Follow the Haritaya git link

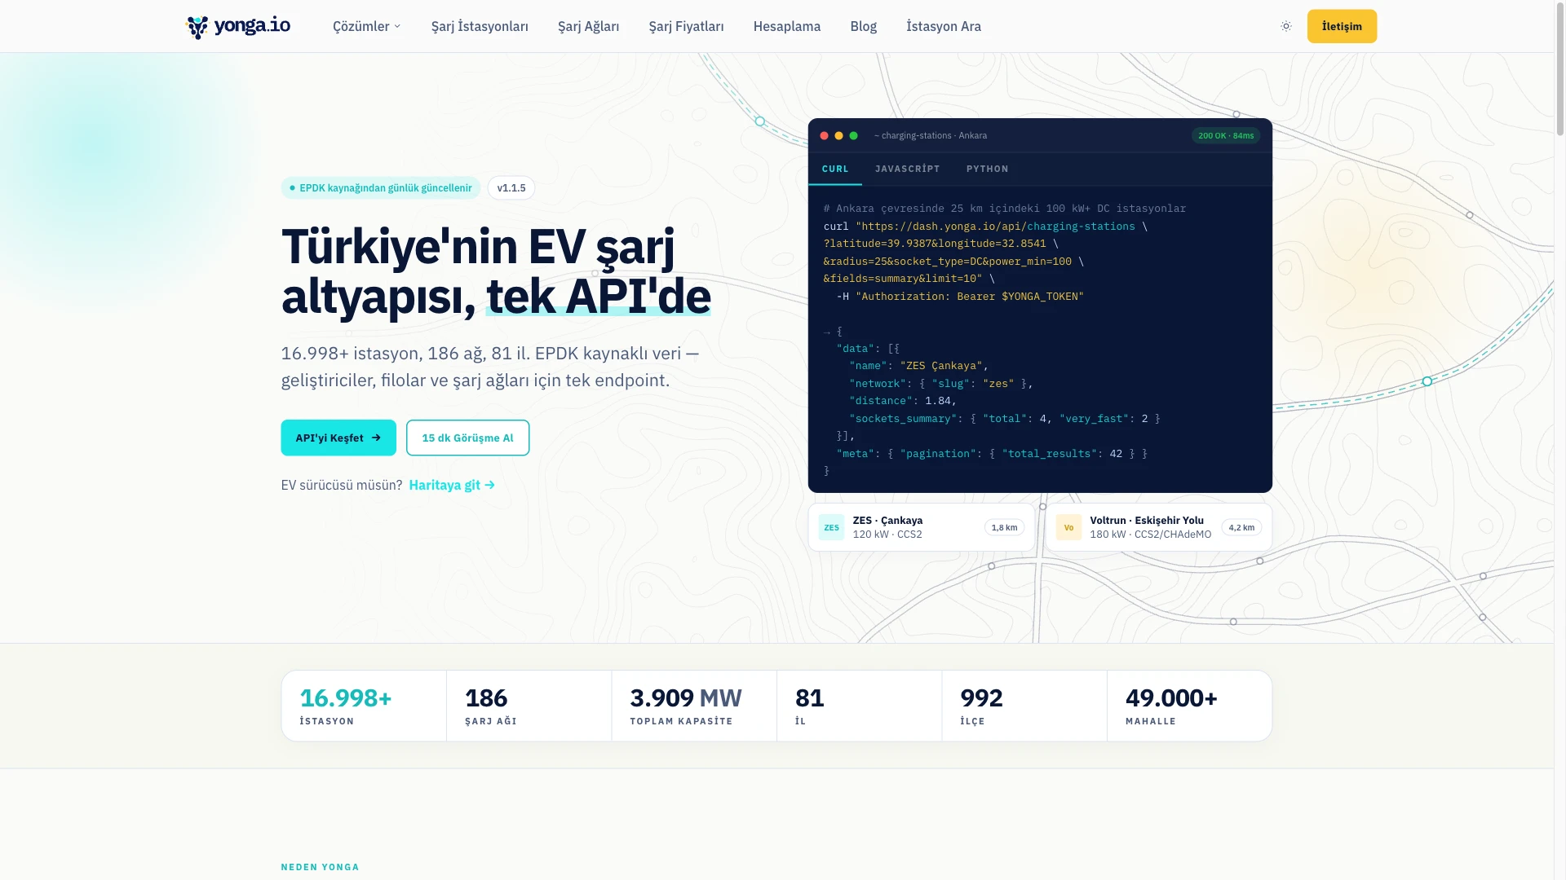click(452, 485)
